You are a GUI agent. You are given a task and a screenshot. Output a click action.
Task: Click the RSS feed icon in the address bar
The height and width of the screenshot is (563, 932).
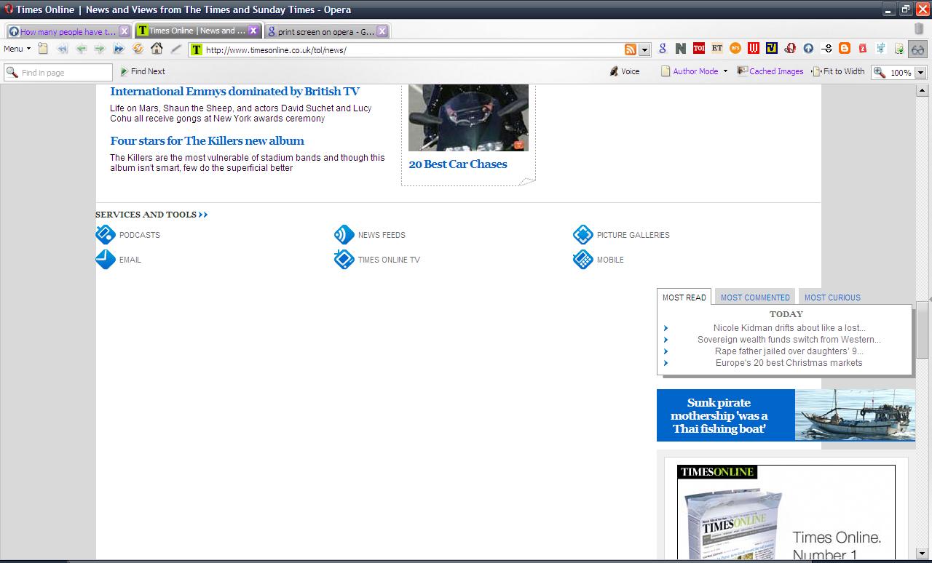pos(630,49)
